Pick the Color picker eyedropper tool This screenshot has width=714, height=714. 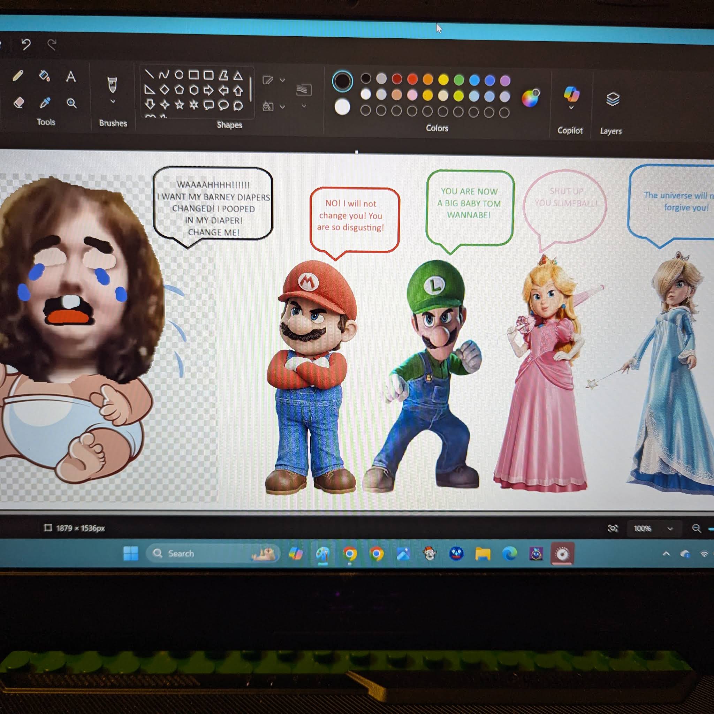45,103
